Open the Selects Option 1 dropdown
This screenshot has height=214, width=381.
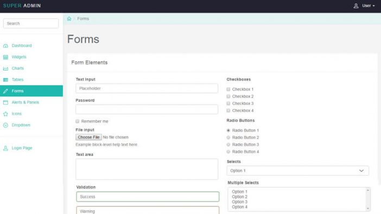tap(298, 171)
